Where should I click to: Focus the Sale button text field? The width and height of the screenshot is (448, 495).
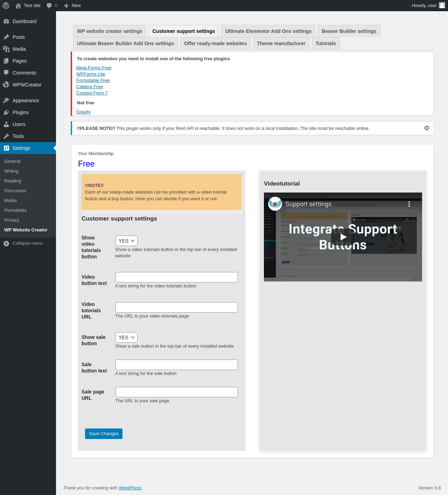coord(177,365)
